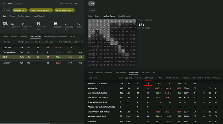The width and height of the screenshot is (223, 124).
Task: Switch to right Next Actions subtab
Action: click(x=121, y=73)
